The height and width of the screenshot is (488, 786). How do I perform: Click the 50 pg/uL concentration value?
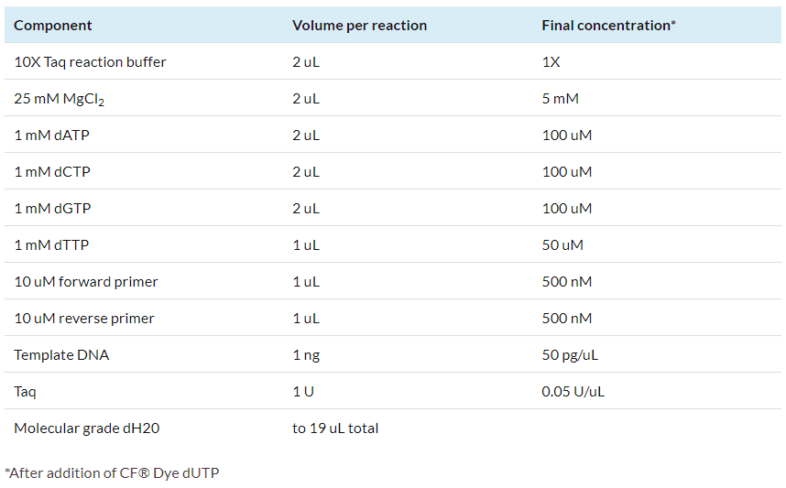pyautogui.click(x=570, y=355)
